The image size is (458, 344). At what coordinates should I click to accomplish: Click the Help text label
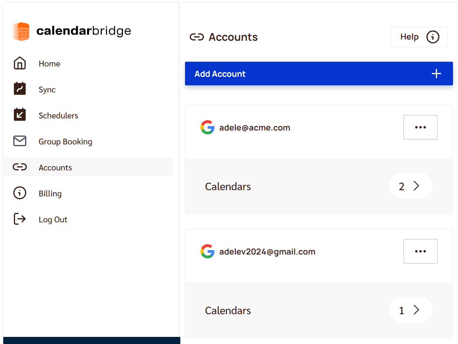pyautogui.click(x=409, y=37)
